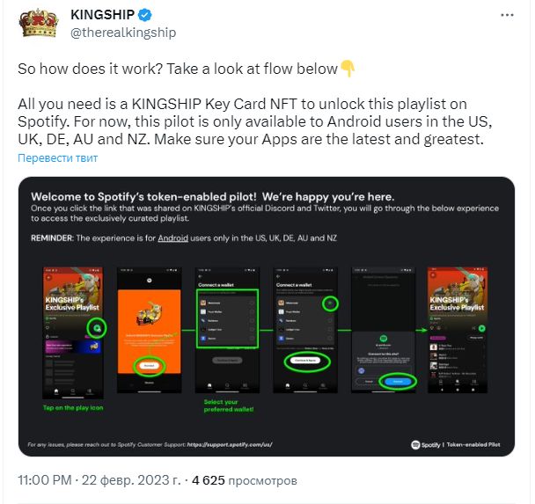The height and width of the screenshot is (504, 535).
Task: Click the support.spotify.com/us/ URL text
Action: (230, 444)
